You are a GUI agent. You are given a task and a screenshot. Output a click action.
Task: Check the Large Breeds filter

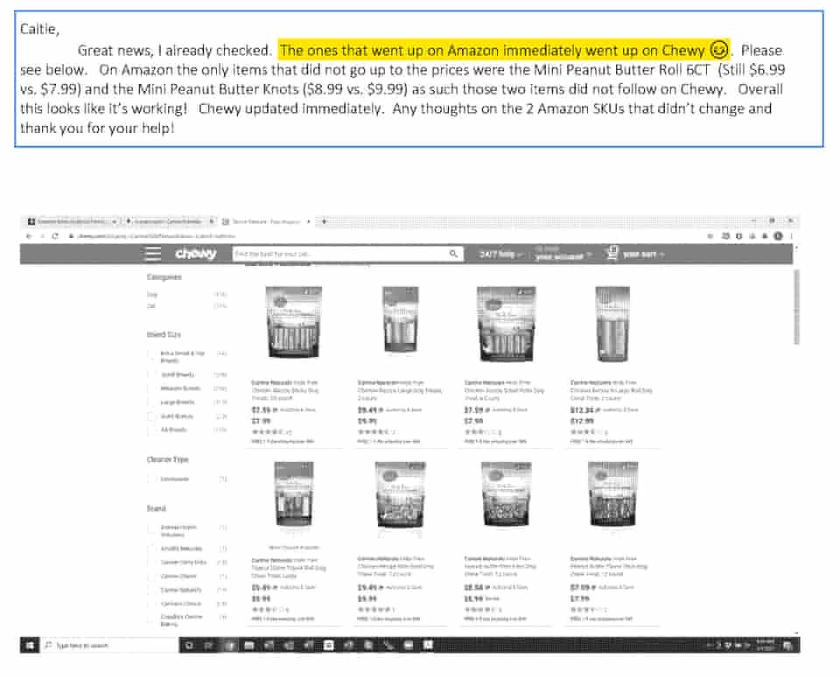[151, 402]
